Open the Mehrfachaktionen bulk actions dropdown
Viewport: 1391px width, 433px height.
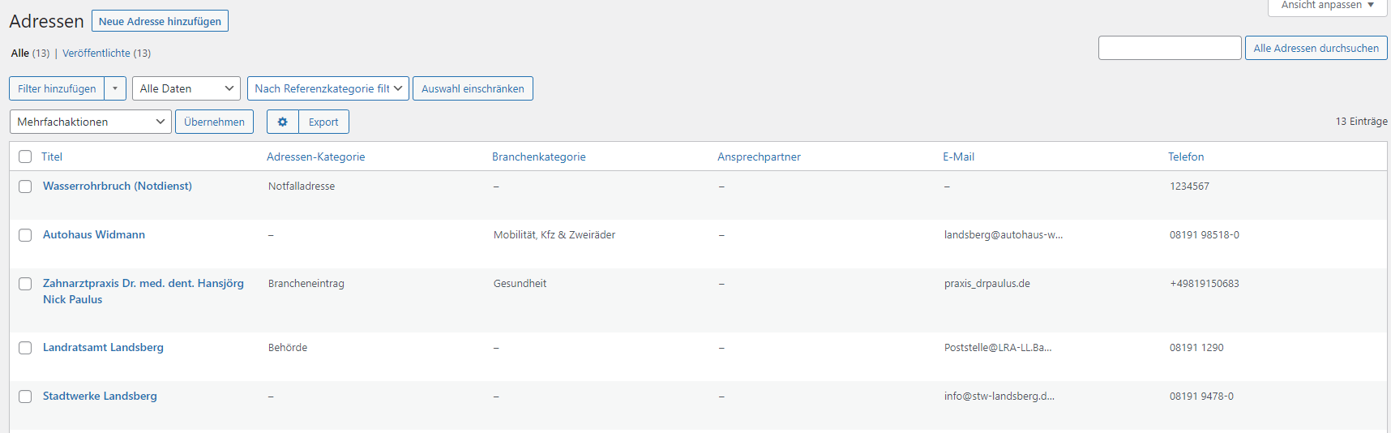pyautogui.click(x=90, y=122)
